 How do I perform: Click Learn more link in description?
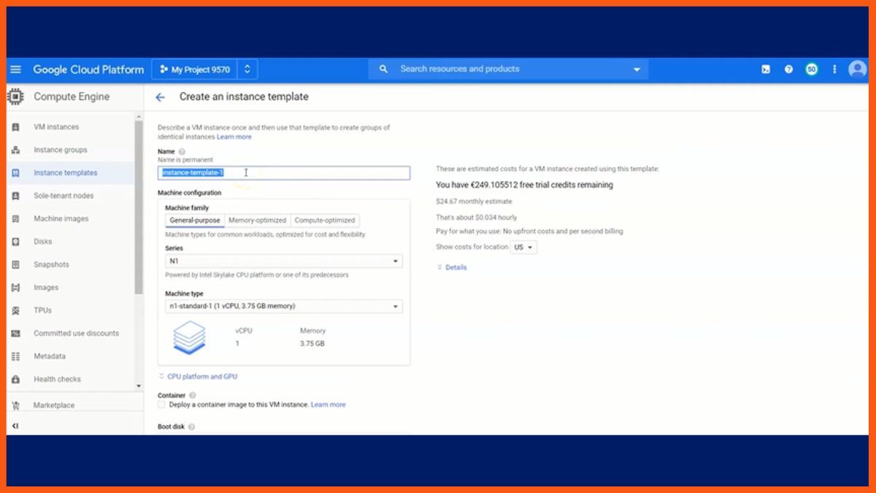234,137
